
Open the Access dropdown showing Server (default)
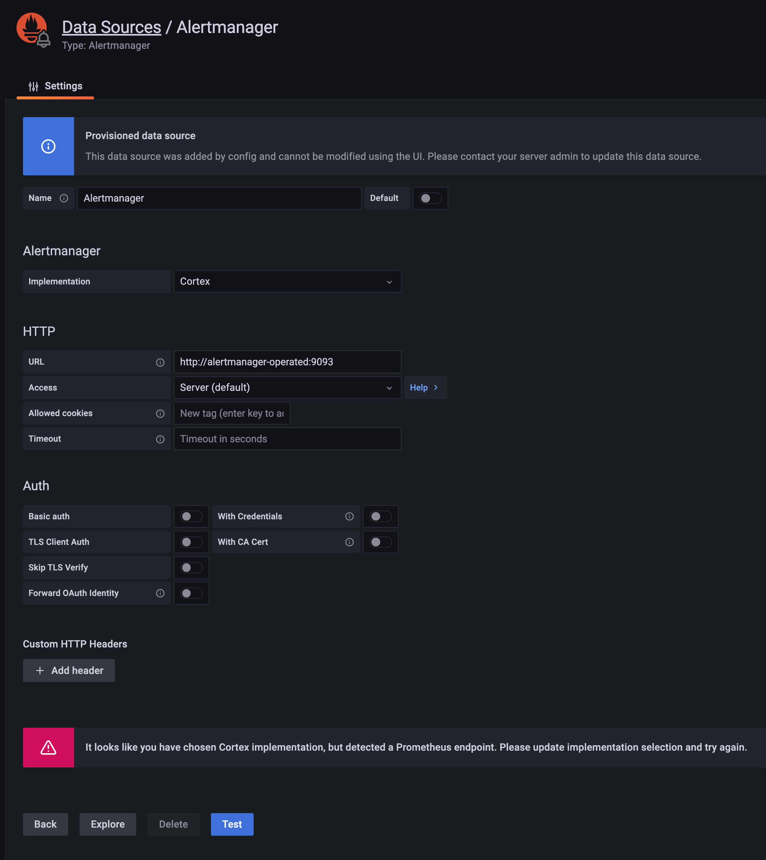point(287,388)
